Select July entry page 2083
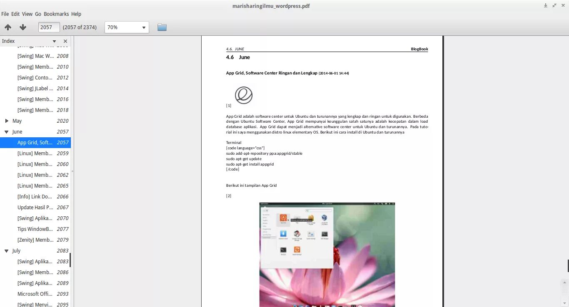 [x=35, y=251]
